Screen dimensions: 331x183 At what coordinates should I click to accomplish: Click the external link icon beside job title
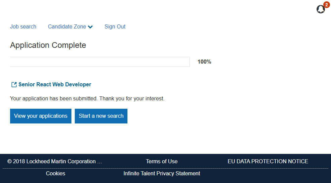[x=14, y=85]
